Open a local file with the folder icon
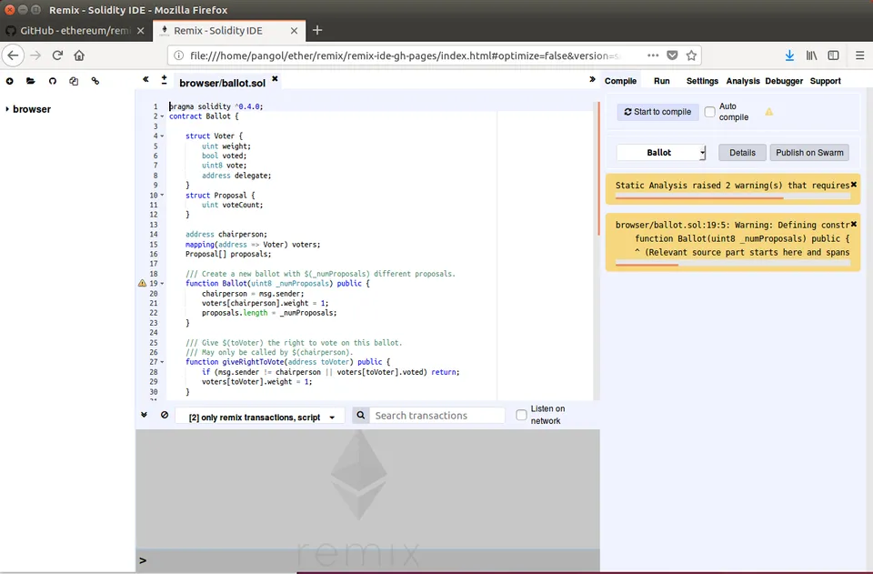Viewport: 873px width, 574px height. (x=31, y=81)
